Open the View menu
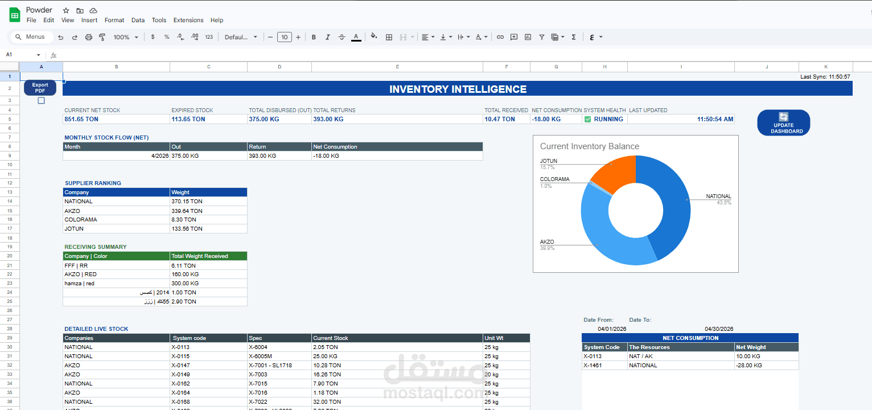Viewport: 872px width, 410px height. pos(68,20)
